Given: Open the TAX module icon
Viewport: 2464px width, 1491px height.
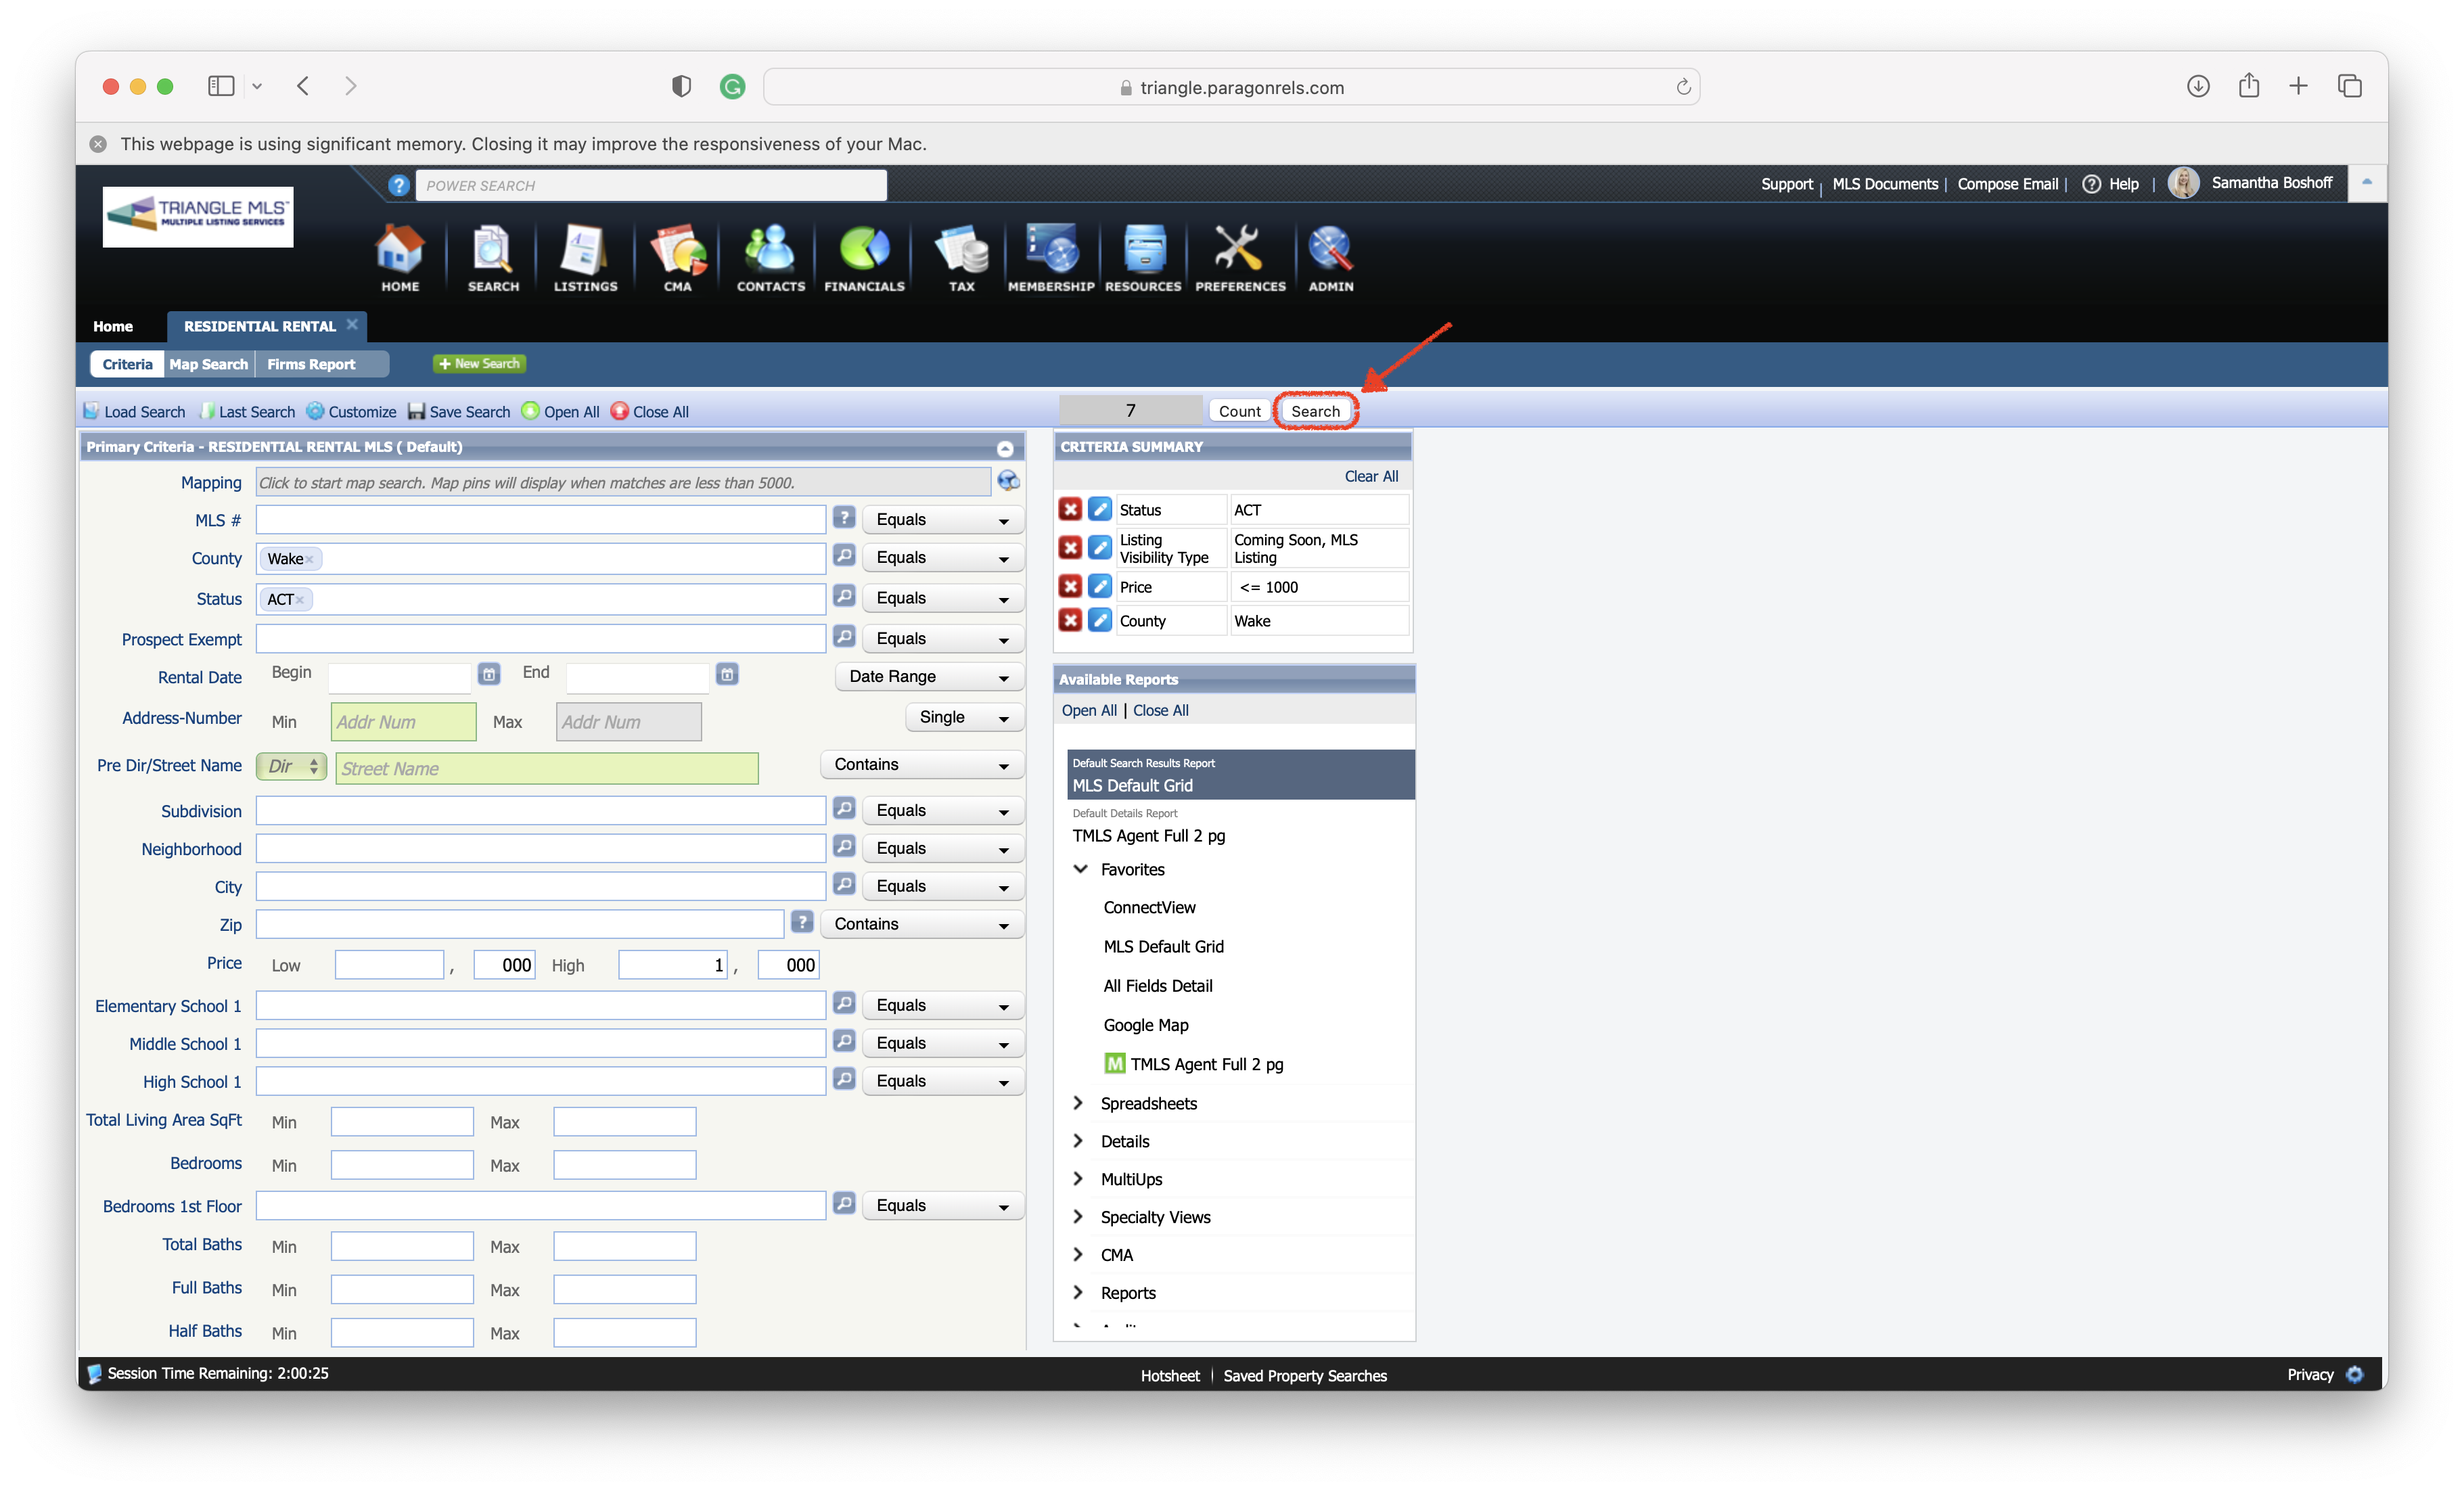Looking at the screenshot, I should coord(961,258).
